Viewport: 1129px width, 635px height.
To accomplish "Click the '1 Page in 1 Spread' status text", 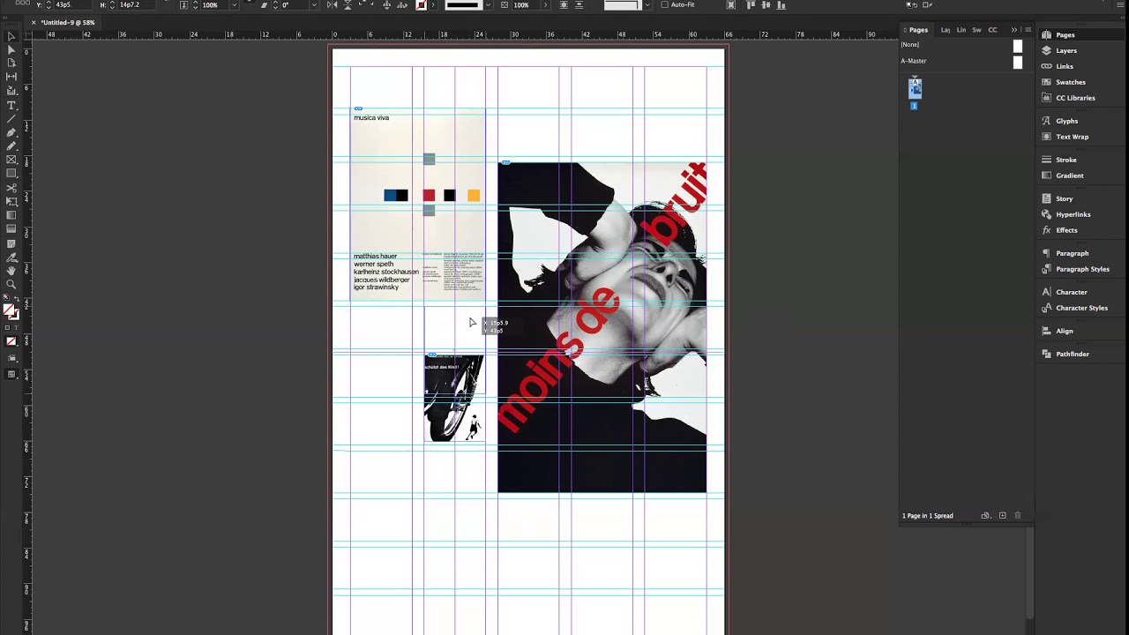I will pos(928,516).
